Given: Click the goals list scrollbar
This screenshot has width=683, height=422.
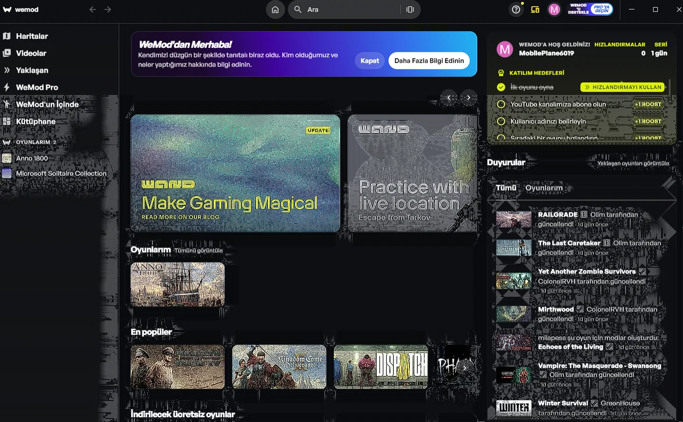Looking at the screenshot, I should pyautogui.click(x=670, y=92).
